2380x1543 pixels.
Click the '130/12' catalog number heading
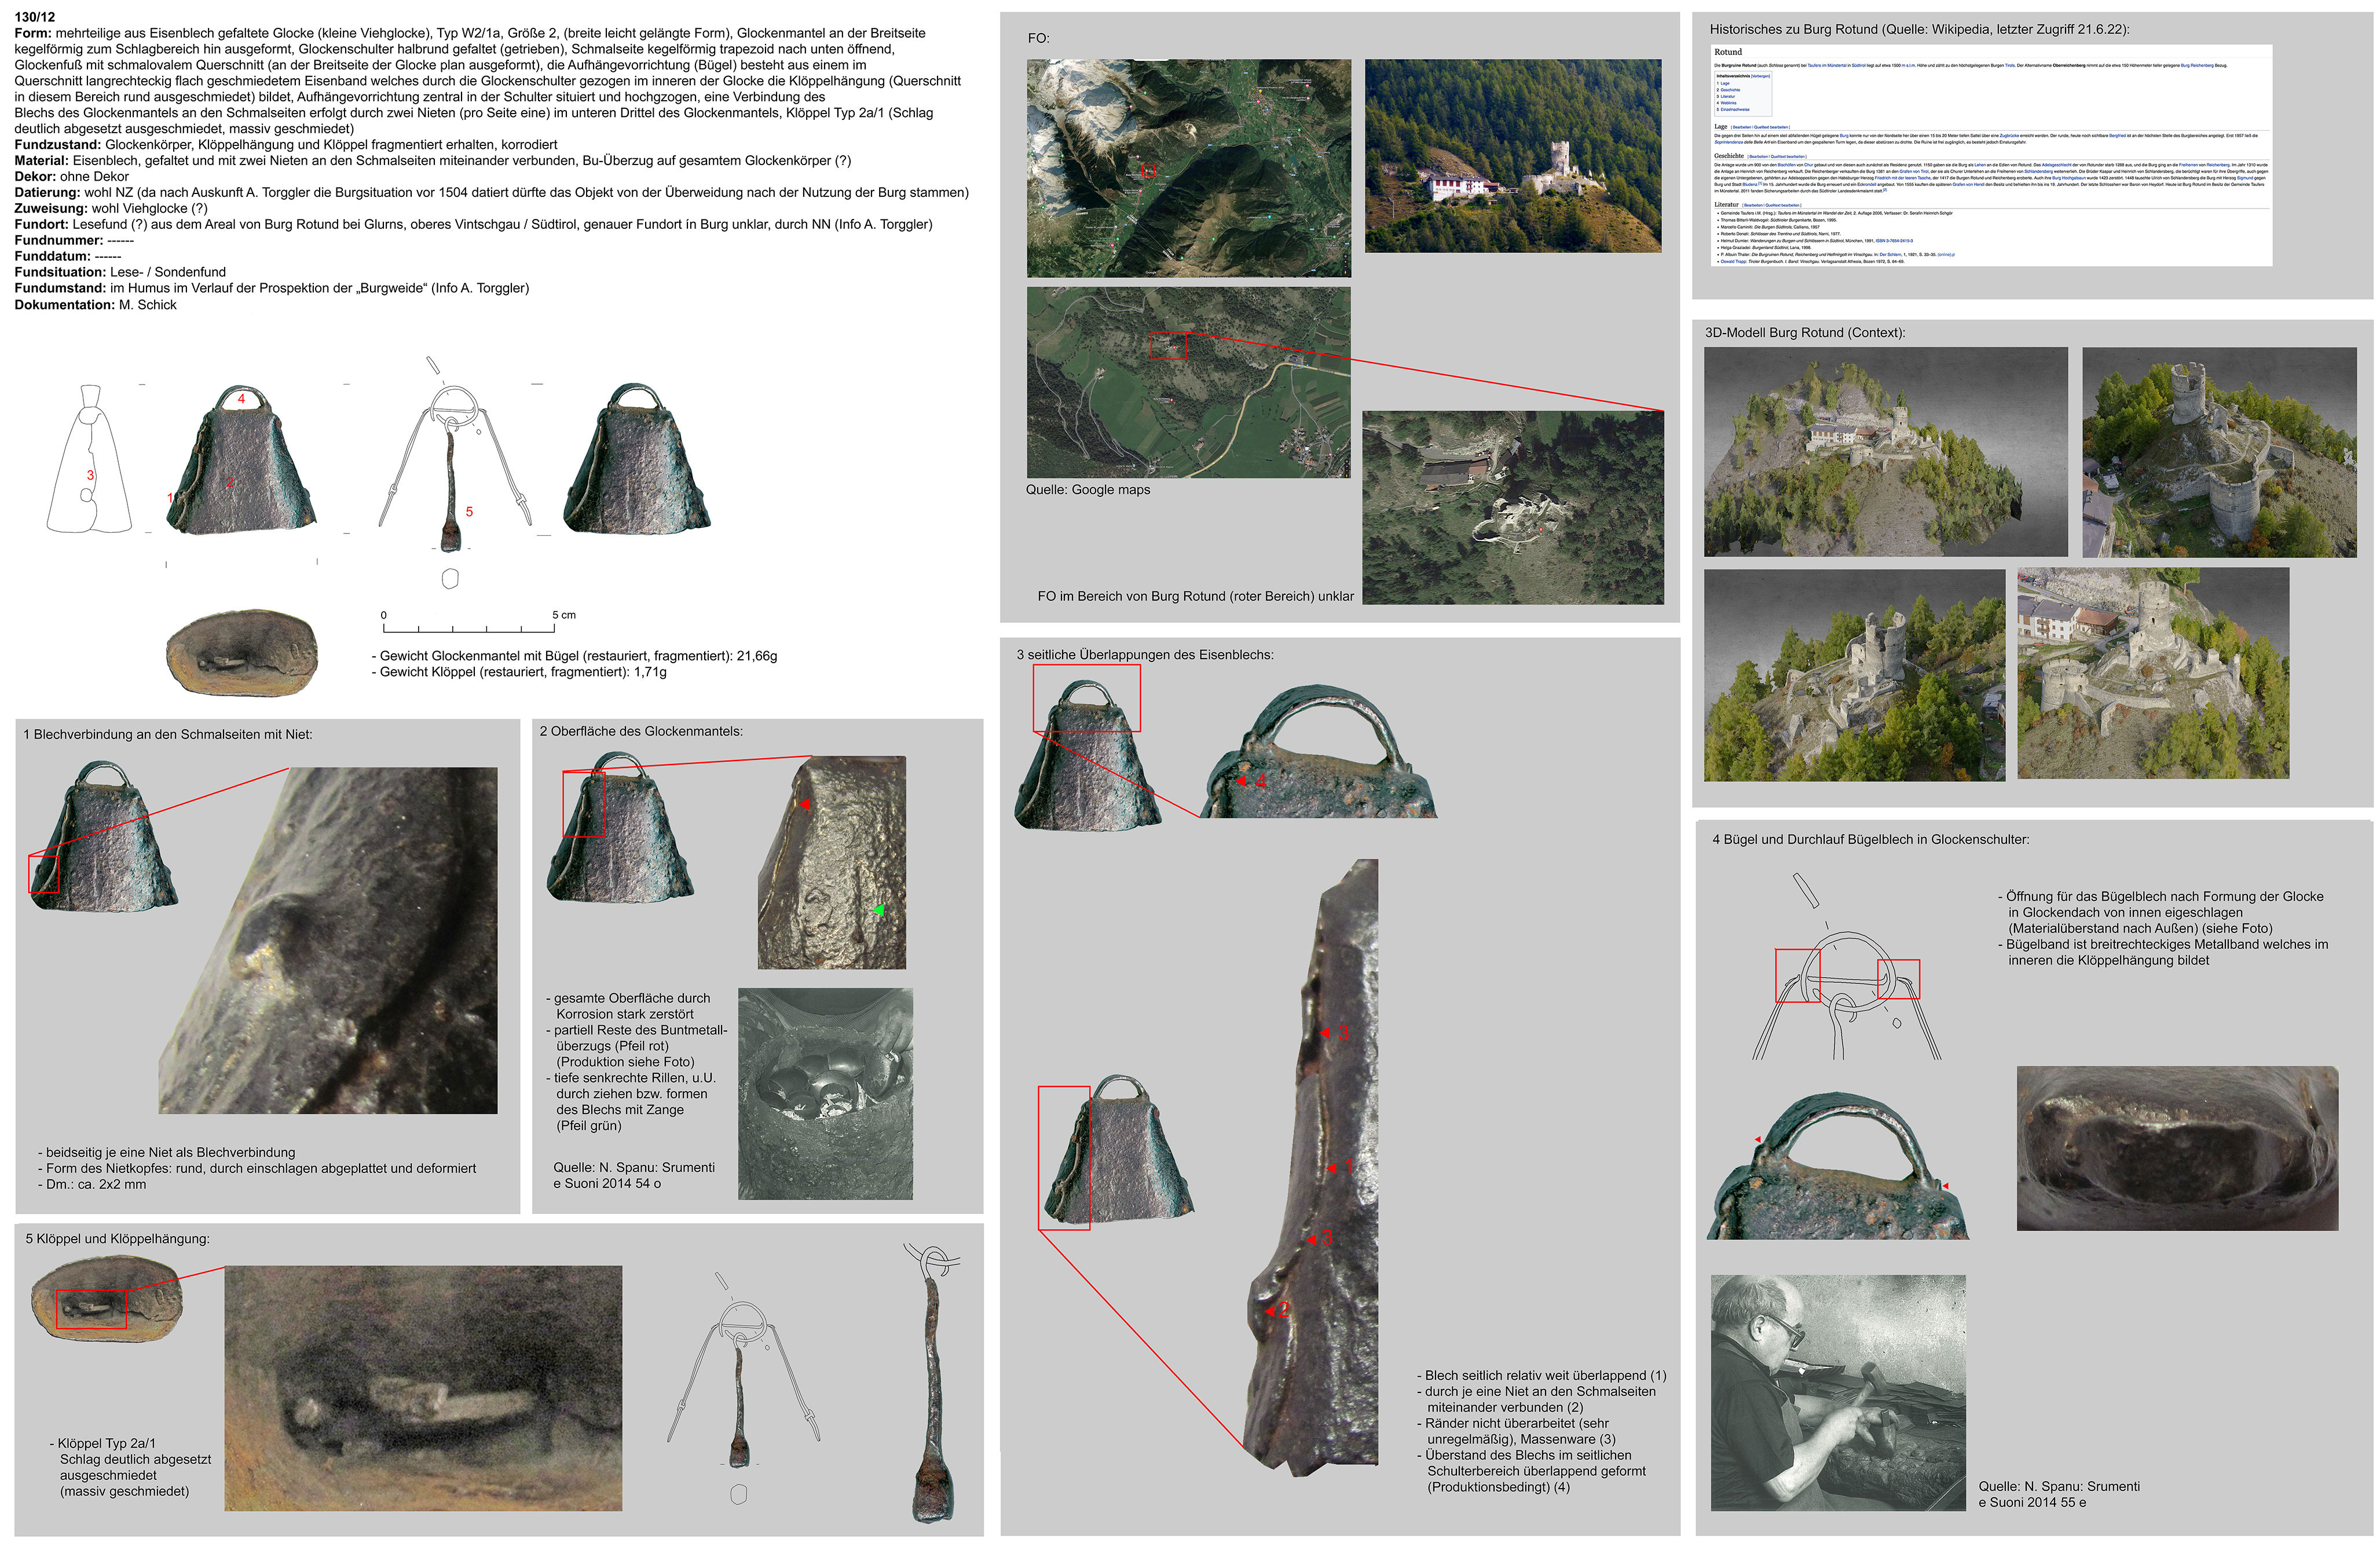tap(35, 17)
